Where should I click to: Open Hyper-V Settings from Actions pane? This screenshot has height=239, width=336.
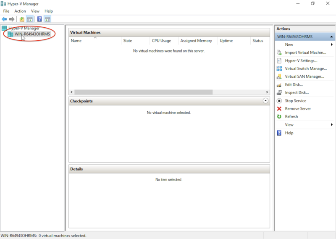click(301, 60)
